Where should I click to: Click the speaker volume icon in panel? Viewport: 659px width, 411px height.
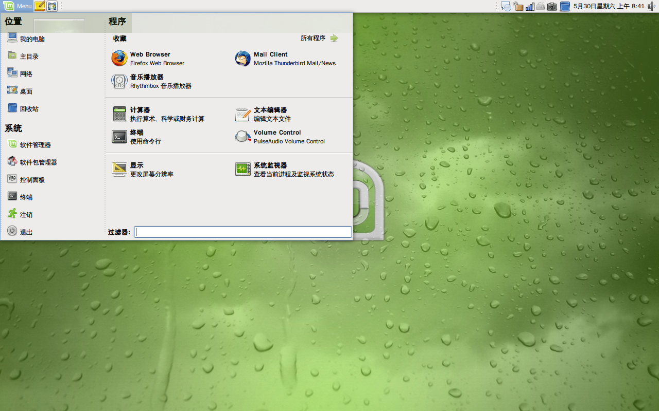point(652,6)
